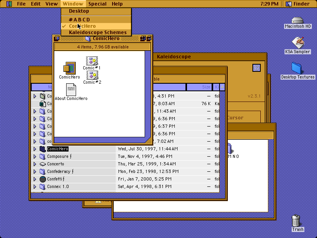This screenshot has width=317, height=238.
Task: Click the Kaleidoscope window title bar
Action: (209, 57)
